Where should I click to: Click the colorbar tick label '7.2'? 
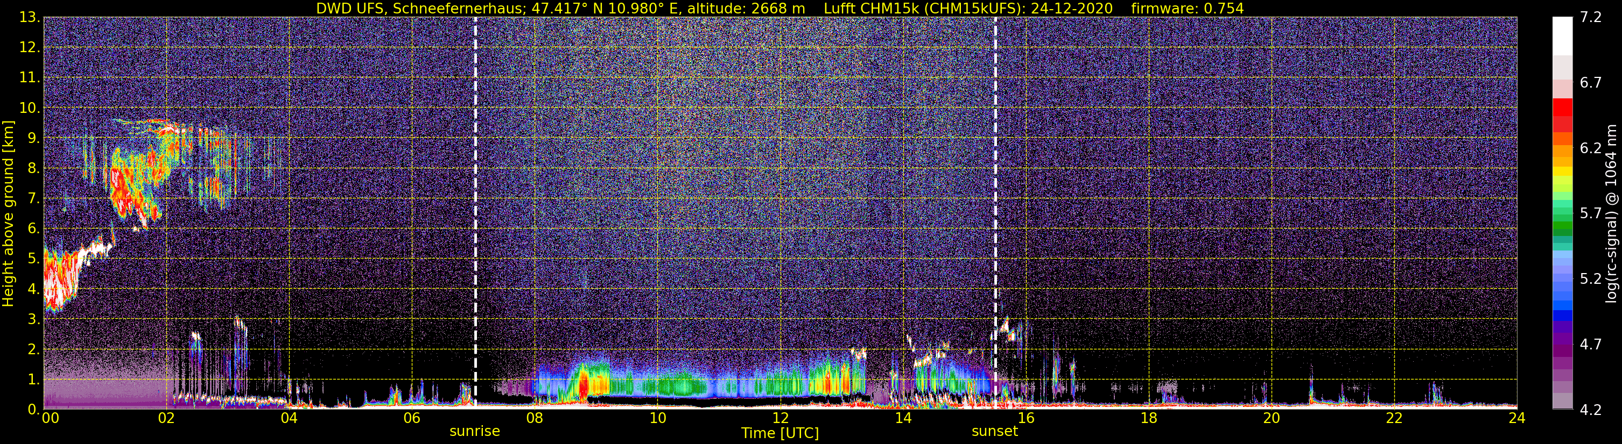(x=1591, y=18)
